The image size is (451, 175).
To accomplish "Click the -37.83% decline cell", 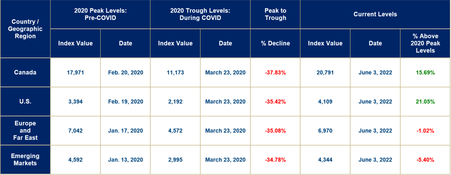I will (275, 72).
